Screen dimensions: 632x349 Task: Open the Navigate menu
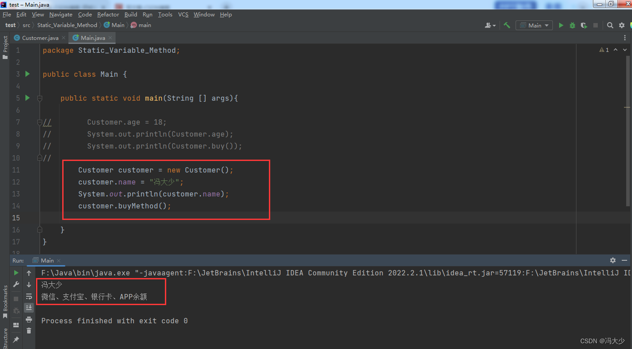point(60,14)
